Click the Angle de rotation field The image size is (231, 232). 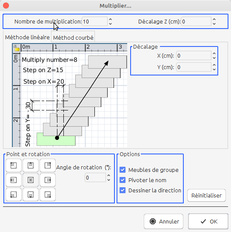pos(95,177)
